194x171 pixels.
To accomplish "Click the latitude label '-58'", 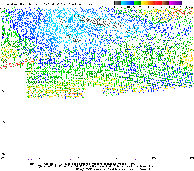I will tap(2, 122).
